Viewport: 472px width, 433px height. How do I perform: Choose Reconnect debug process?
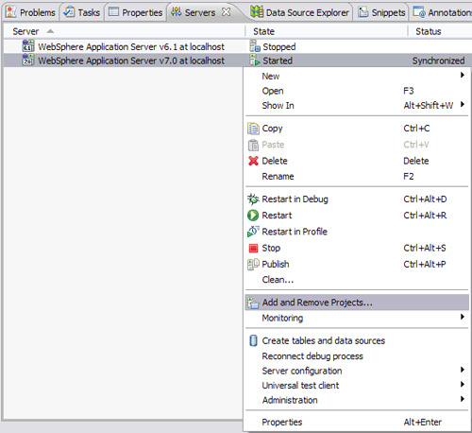click(357, 356)
